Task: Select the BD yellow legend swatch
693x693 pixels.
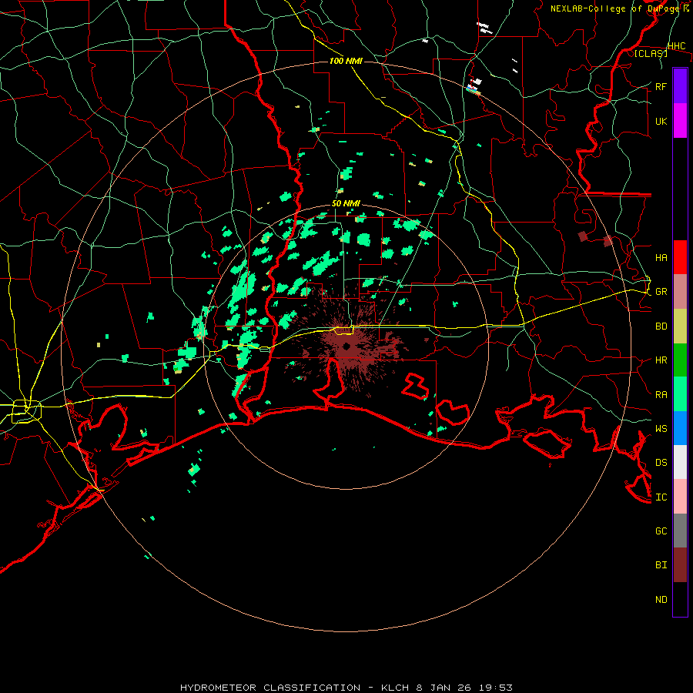Action: coord(680,326)
